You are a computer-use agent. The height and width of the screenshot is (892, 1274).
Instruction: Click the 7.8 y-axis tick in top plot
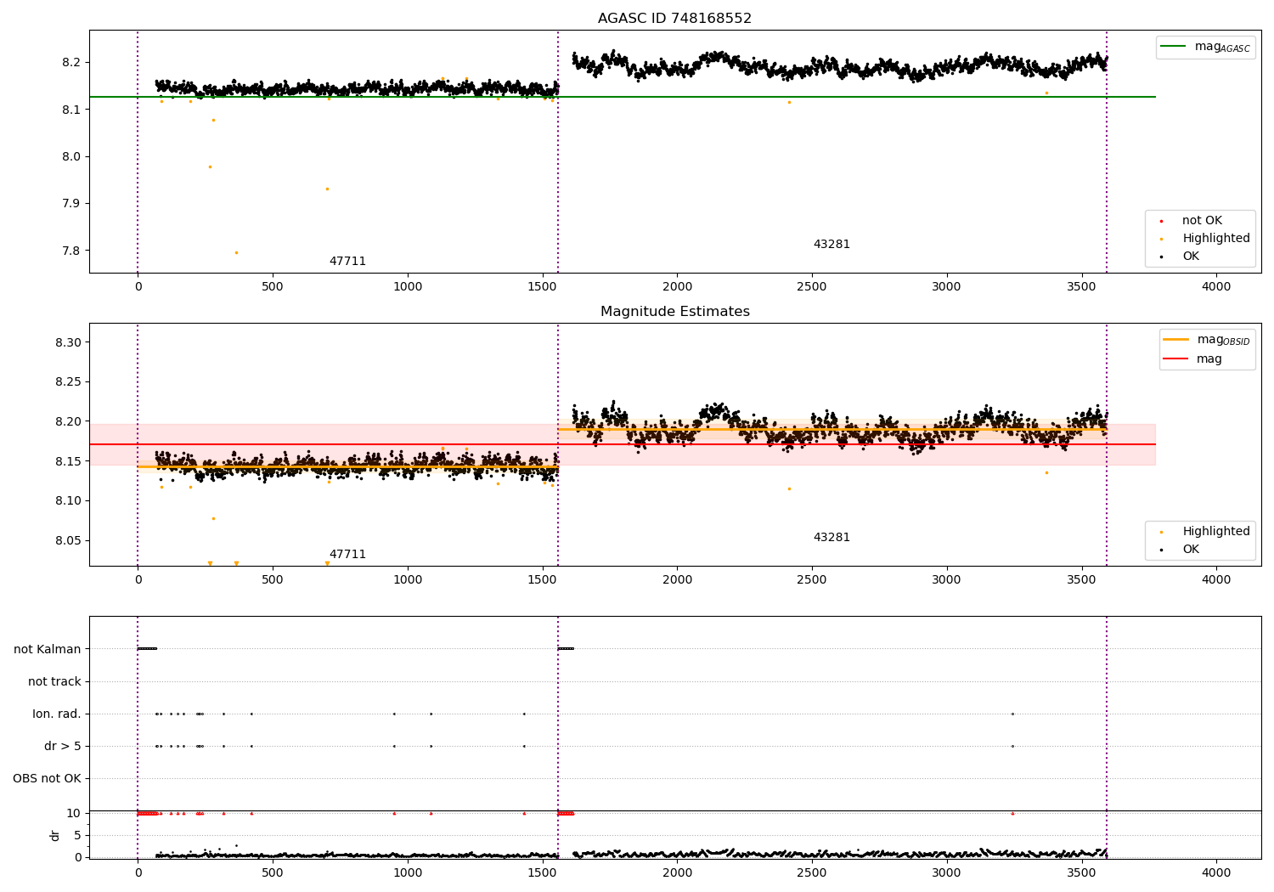[71, 251]
